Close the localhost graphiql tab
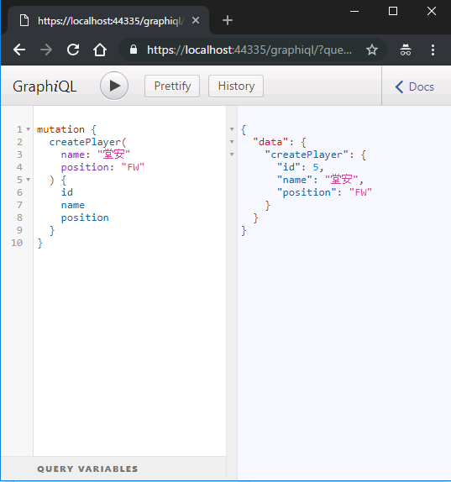The height and width of the screenshot is (482, 451). tap(196, 21)
